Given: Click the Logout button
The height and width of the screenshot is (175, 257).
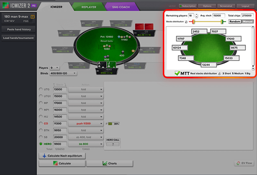Looking at the screenshot, I should click(245, 6).
